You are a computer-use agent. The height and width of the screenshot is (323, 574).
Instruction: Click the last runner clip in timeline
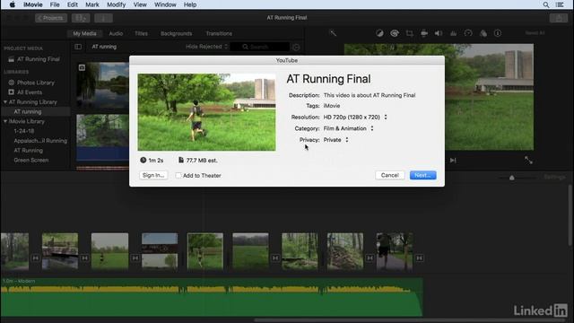coord(395,251)
